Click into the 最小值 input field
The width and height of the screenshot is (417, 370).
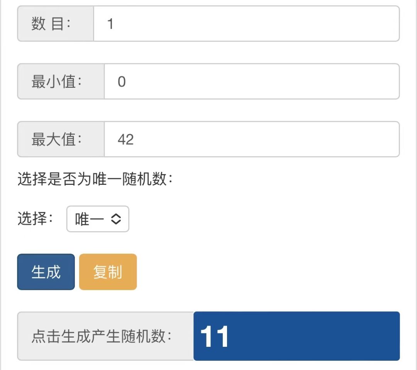pyautogui.click(x=251, y=82)
